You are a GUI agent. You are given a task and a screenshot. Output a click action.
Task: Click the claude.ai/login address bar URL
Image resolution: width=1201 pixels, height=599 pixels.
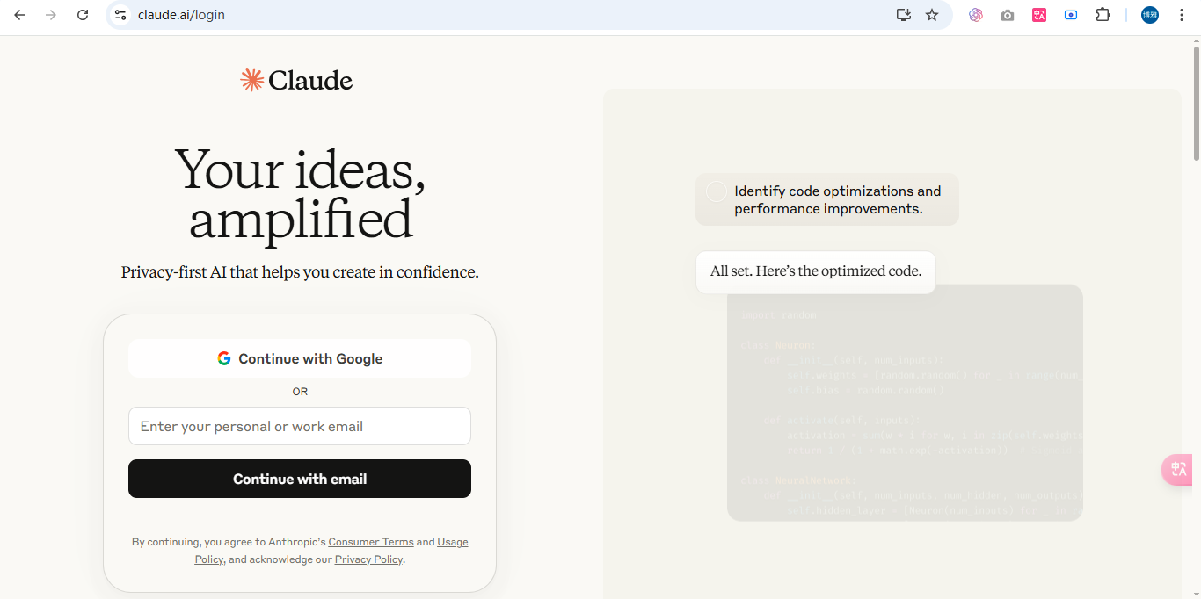[181, 15]
